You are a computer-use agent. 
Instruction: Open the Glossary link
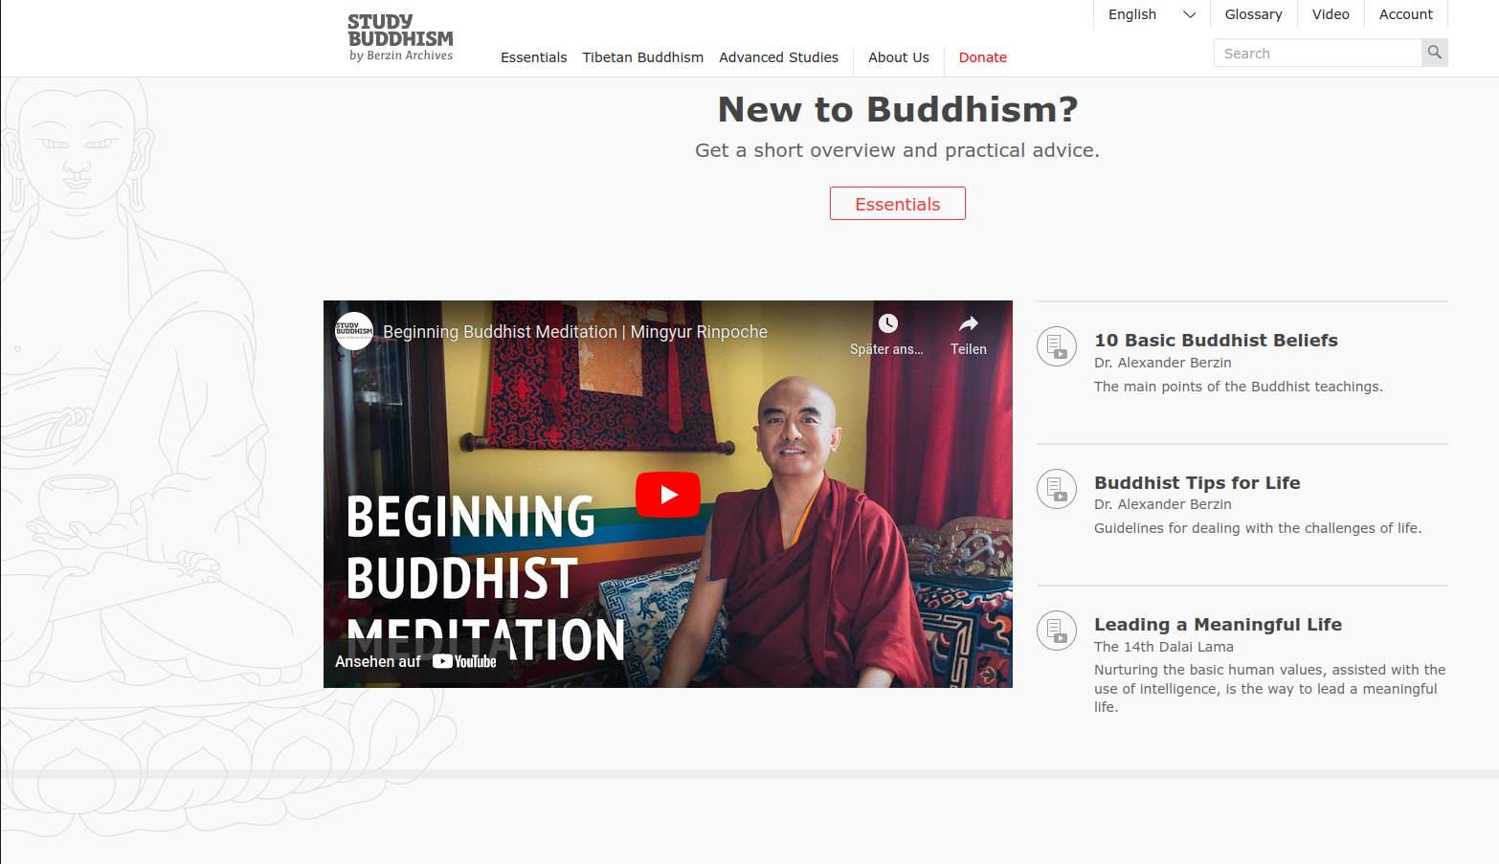[1253, 14]
